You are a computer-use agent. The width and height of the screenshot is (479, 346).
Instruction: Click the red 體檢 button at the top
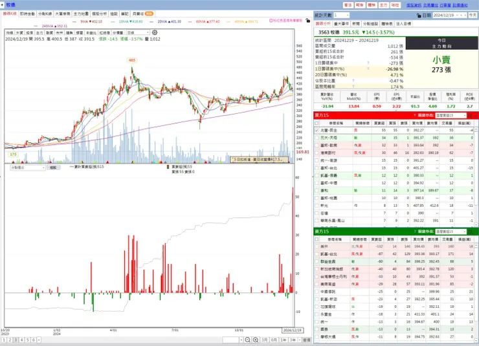pyautogui.click(x=372, y=5)
